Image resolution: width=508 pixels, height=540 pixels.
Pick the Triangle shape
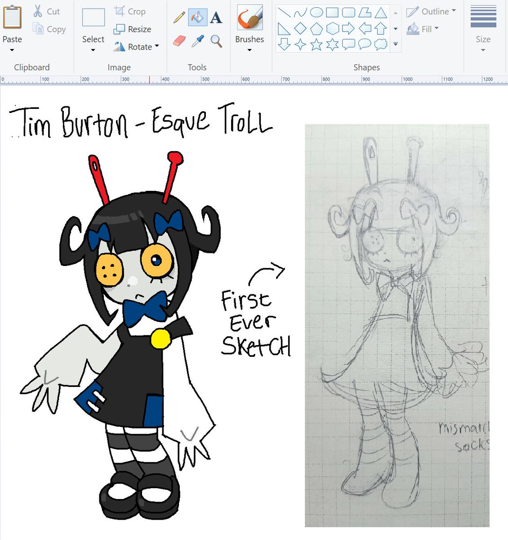click(x=381, y=12)
